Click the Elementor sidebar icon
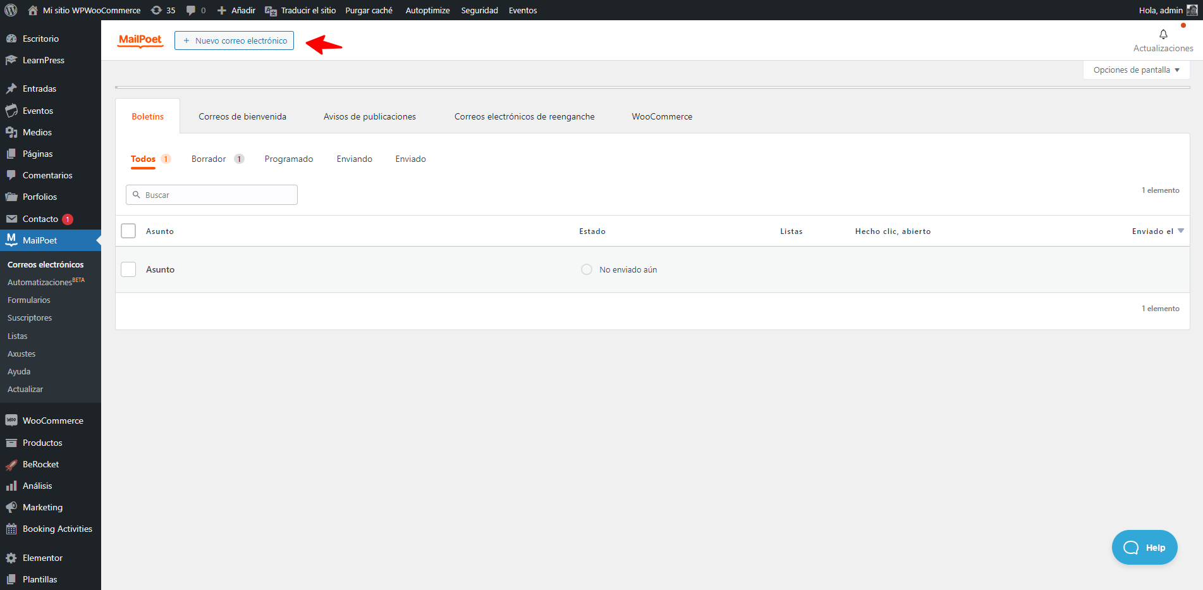 (x=11, y=558)
